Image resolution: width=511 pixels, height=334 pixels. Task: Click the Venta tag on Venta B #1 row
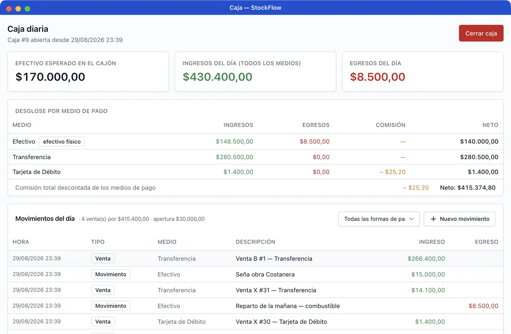[103, 259]
